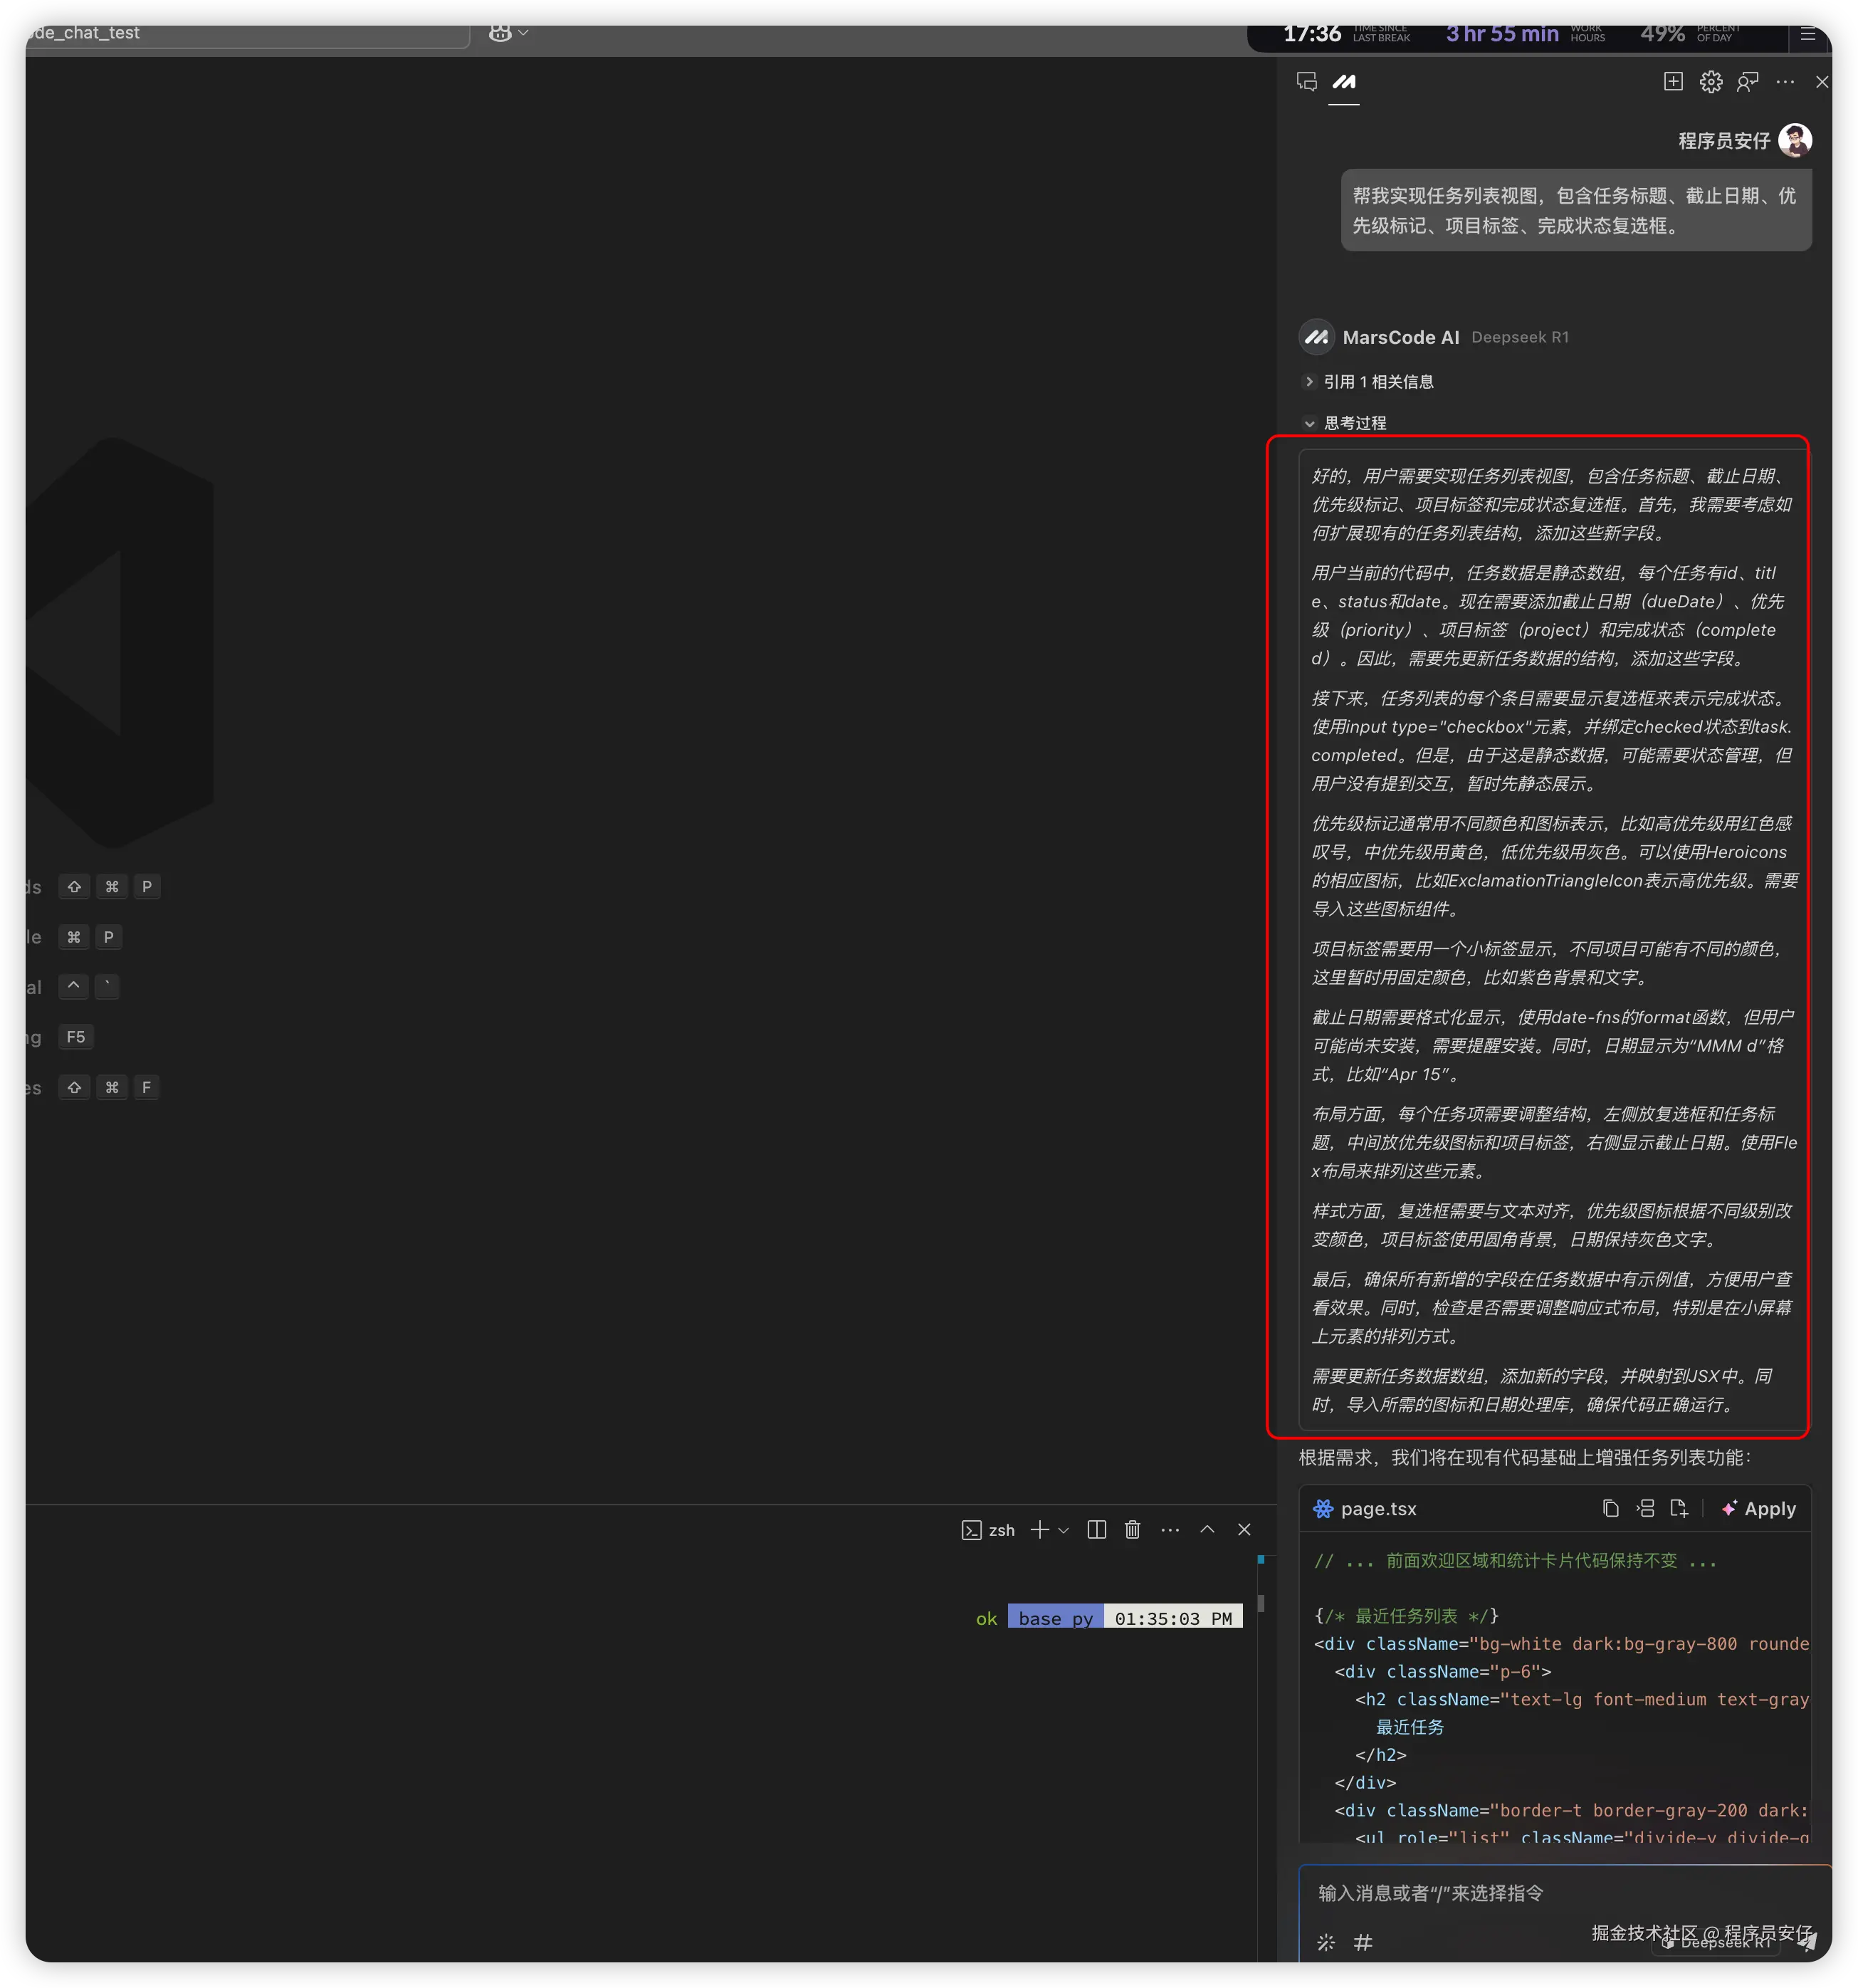Open new terminal profile dropdown arrow
1858x1988 pixels.
tap(1063, 1530)
